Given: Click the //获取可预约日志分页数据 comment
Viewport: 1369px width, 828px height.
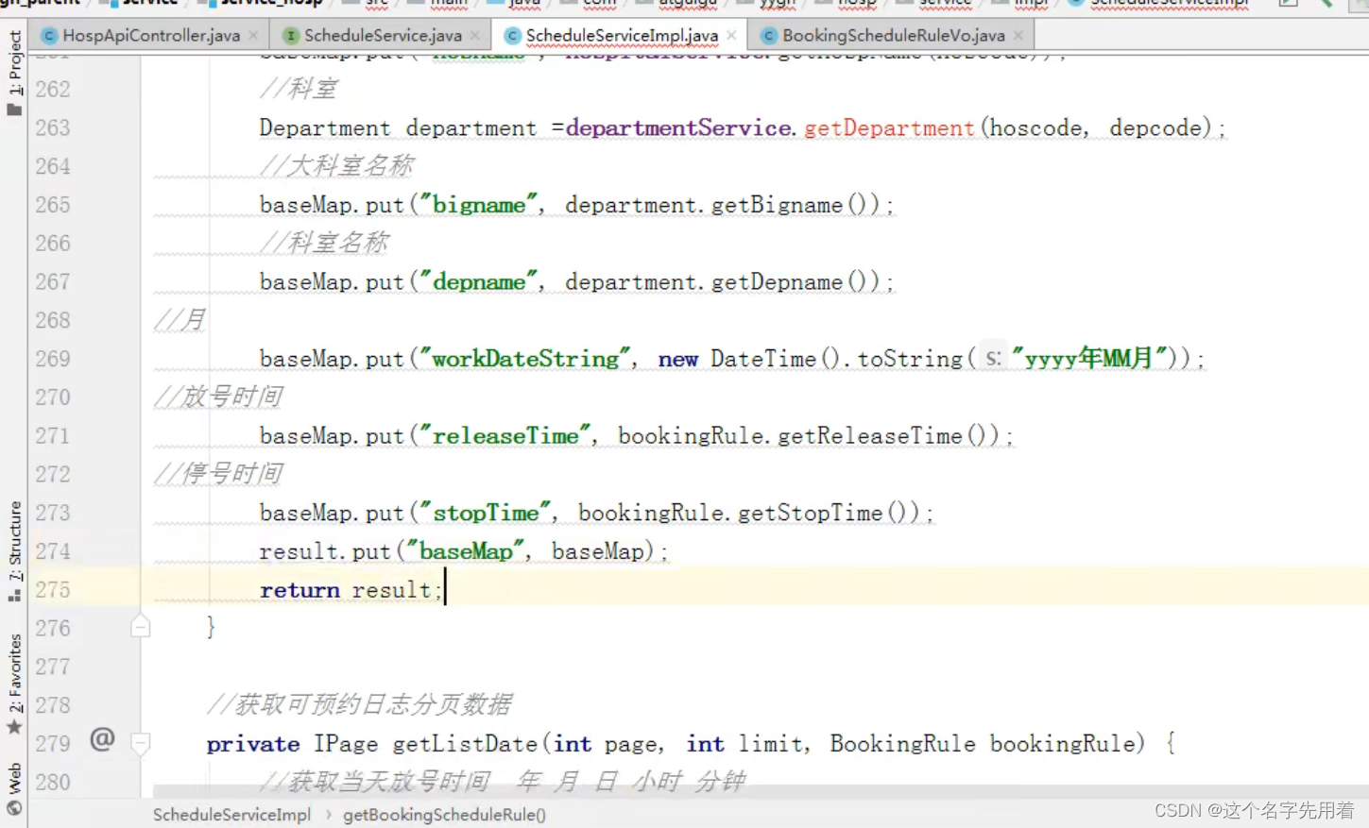Looking at the screenshot, I should pyautogui.click(x=360, y=704).
